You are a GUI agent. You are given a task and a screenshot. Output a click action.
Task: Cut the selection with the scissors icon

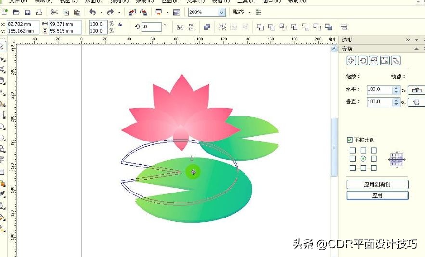[x=54, y=12]
